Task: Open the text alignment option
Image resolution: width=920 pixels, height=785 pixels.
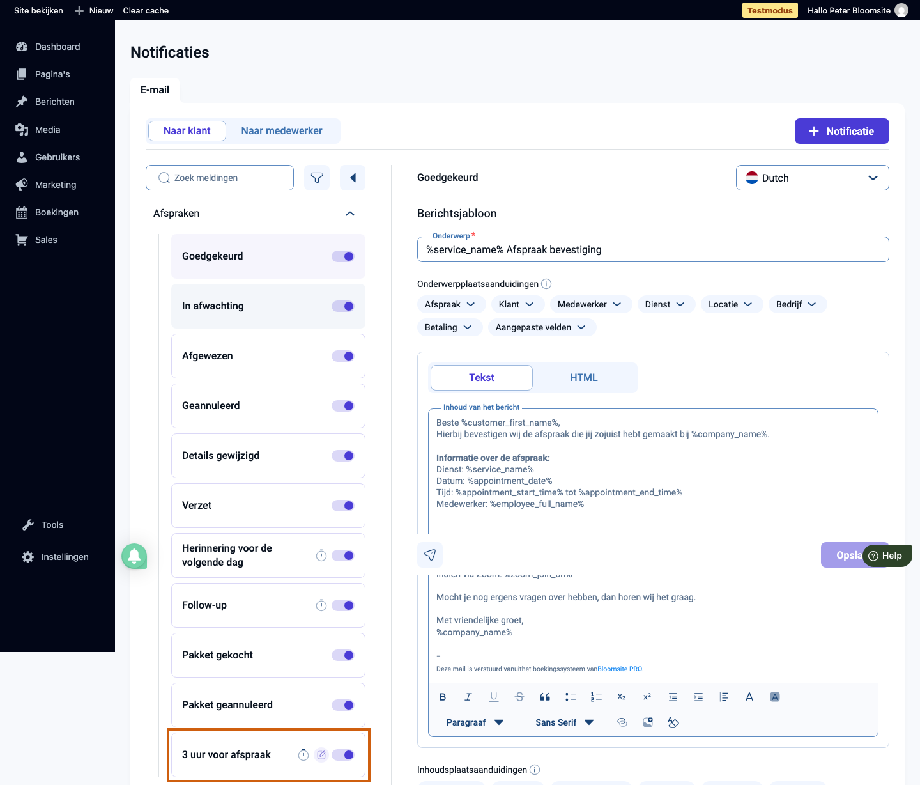Action: [724, 697]
